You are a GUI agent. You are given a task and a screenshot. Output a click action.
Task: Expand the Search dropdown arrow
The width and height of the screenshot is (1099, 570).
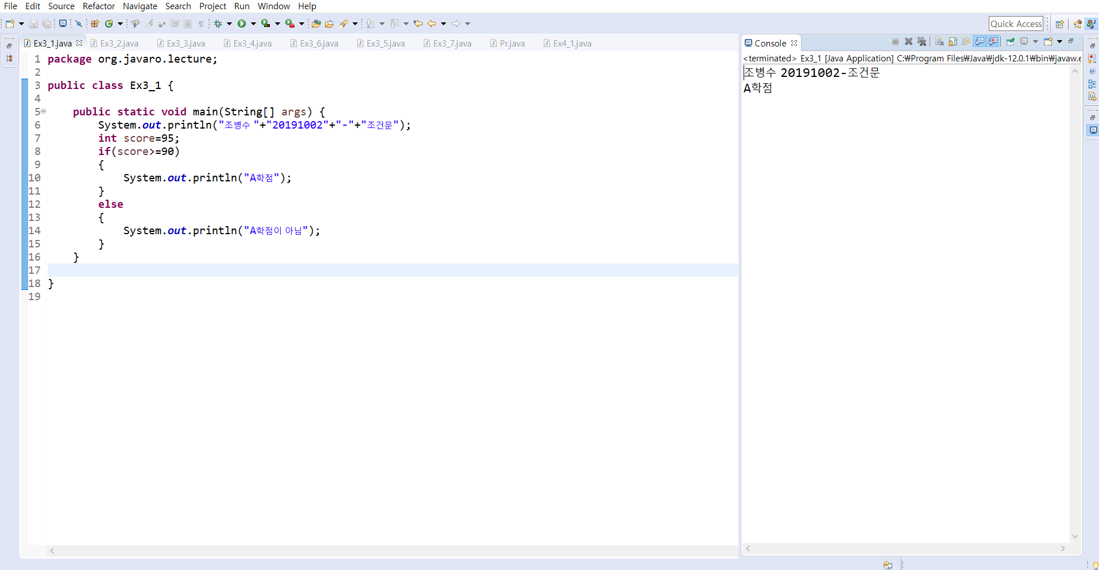355,24
